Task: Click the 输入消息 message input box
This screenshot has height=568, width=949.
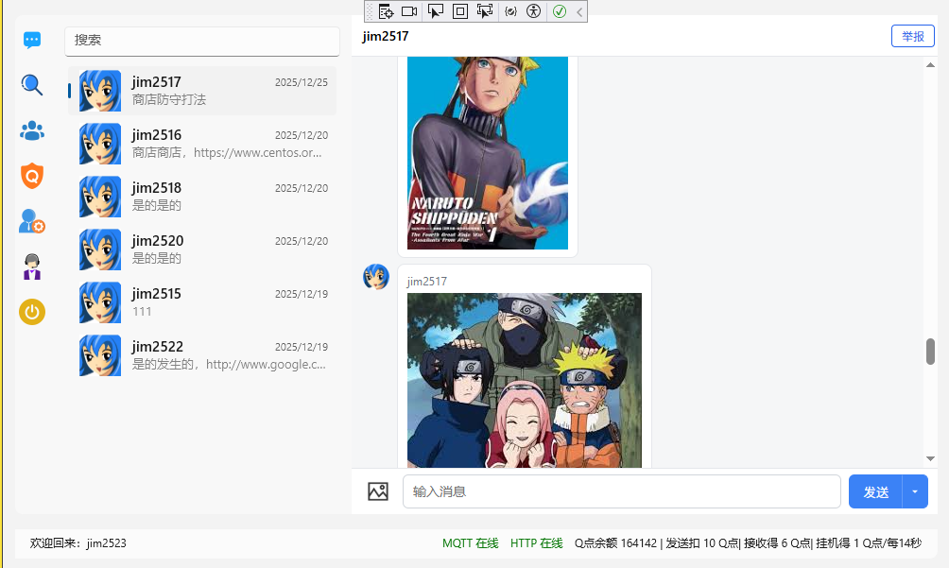Action: (x=621, y=491)
